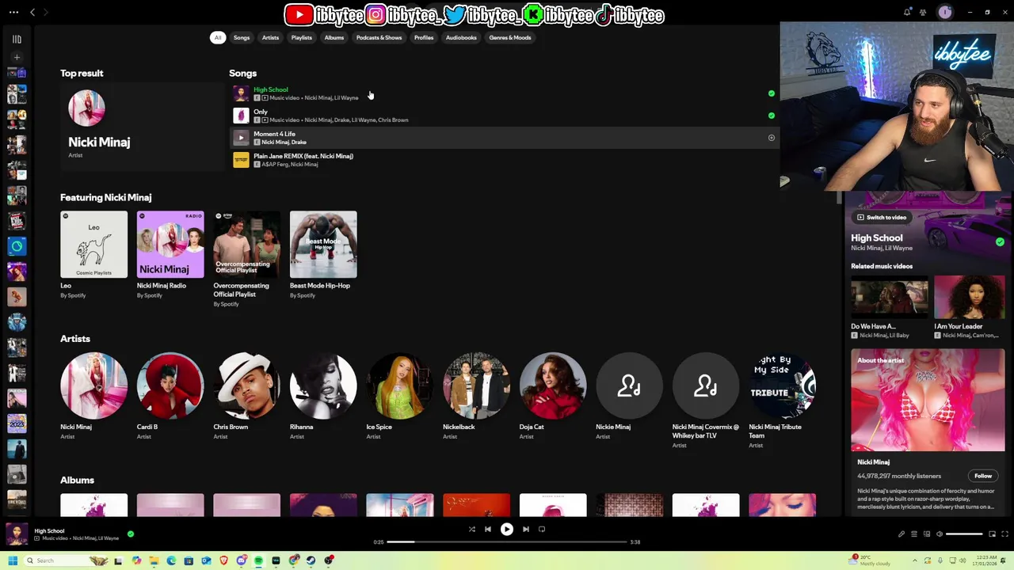The height and width of the screenshot is (570, 1014).
Task: Open Do We Have A... related video
Action: [x=889, y=307]
